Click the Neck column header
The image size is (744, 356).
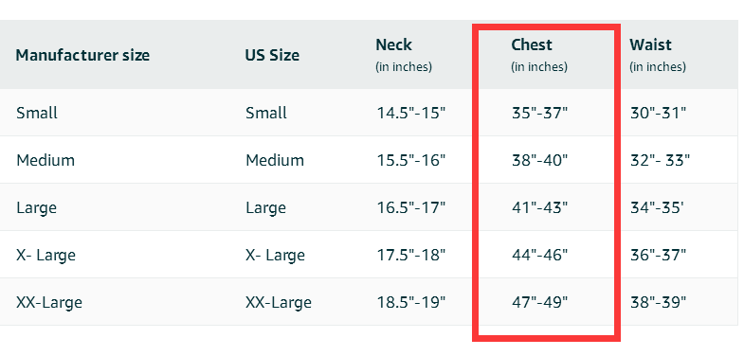[404, 55]
